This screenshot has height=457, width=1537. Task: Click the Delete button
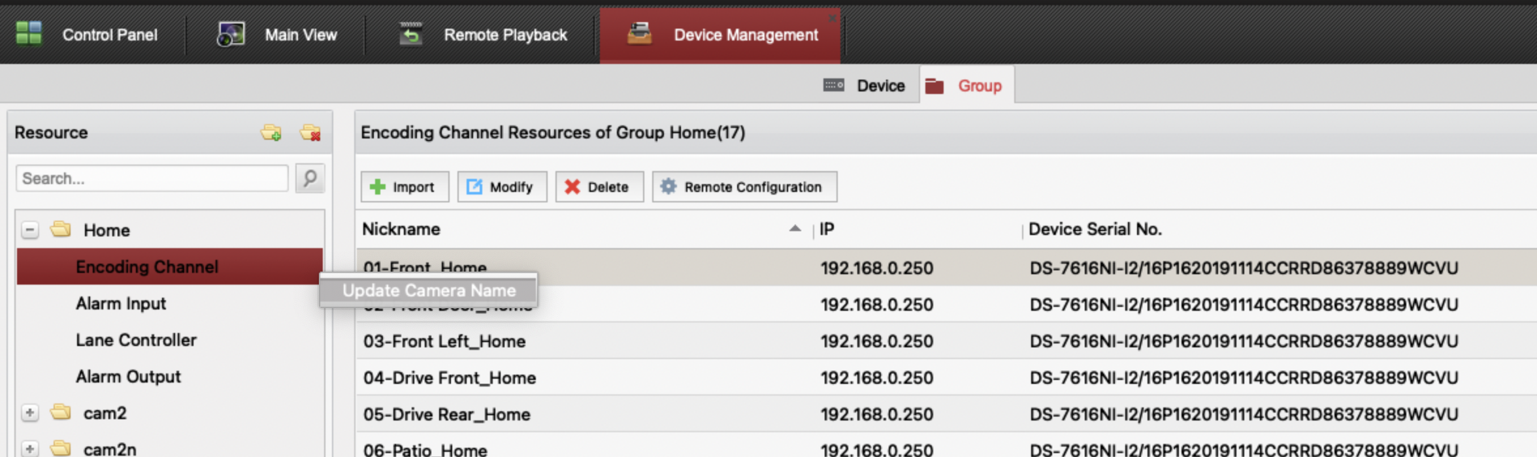(x=599, y=187)
